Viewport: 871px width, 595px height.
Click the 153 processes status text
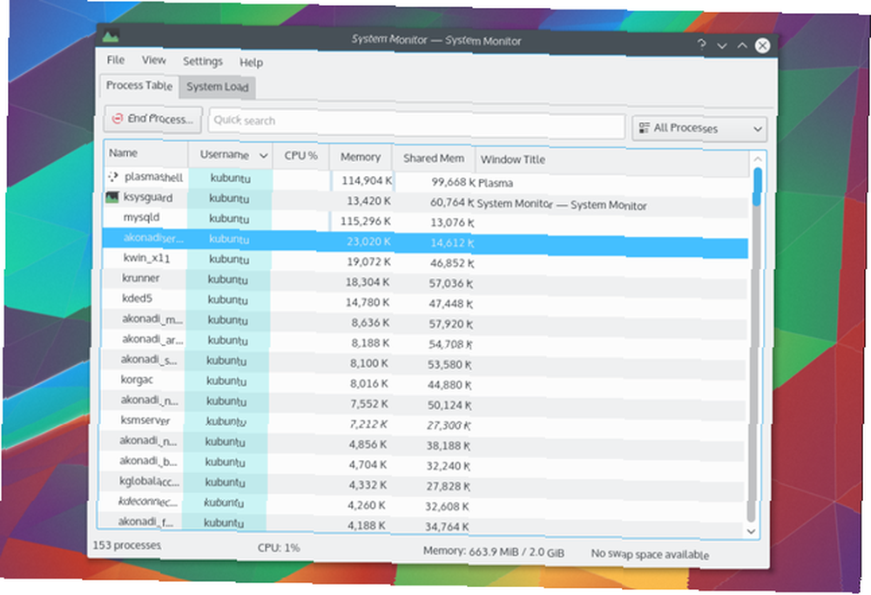click(126, 545)
